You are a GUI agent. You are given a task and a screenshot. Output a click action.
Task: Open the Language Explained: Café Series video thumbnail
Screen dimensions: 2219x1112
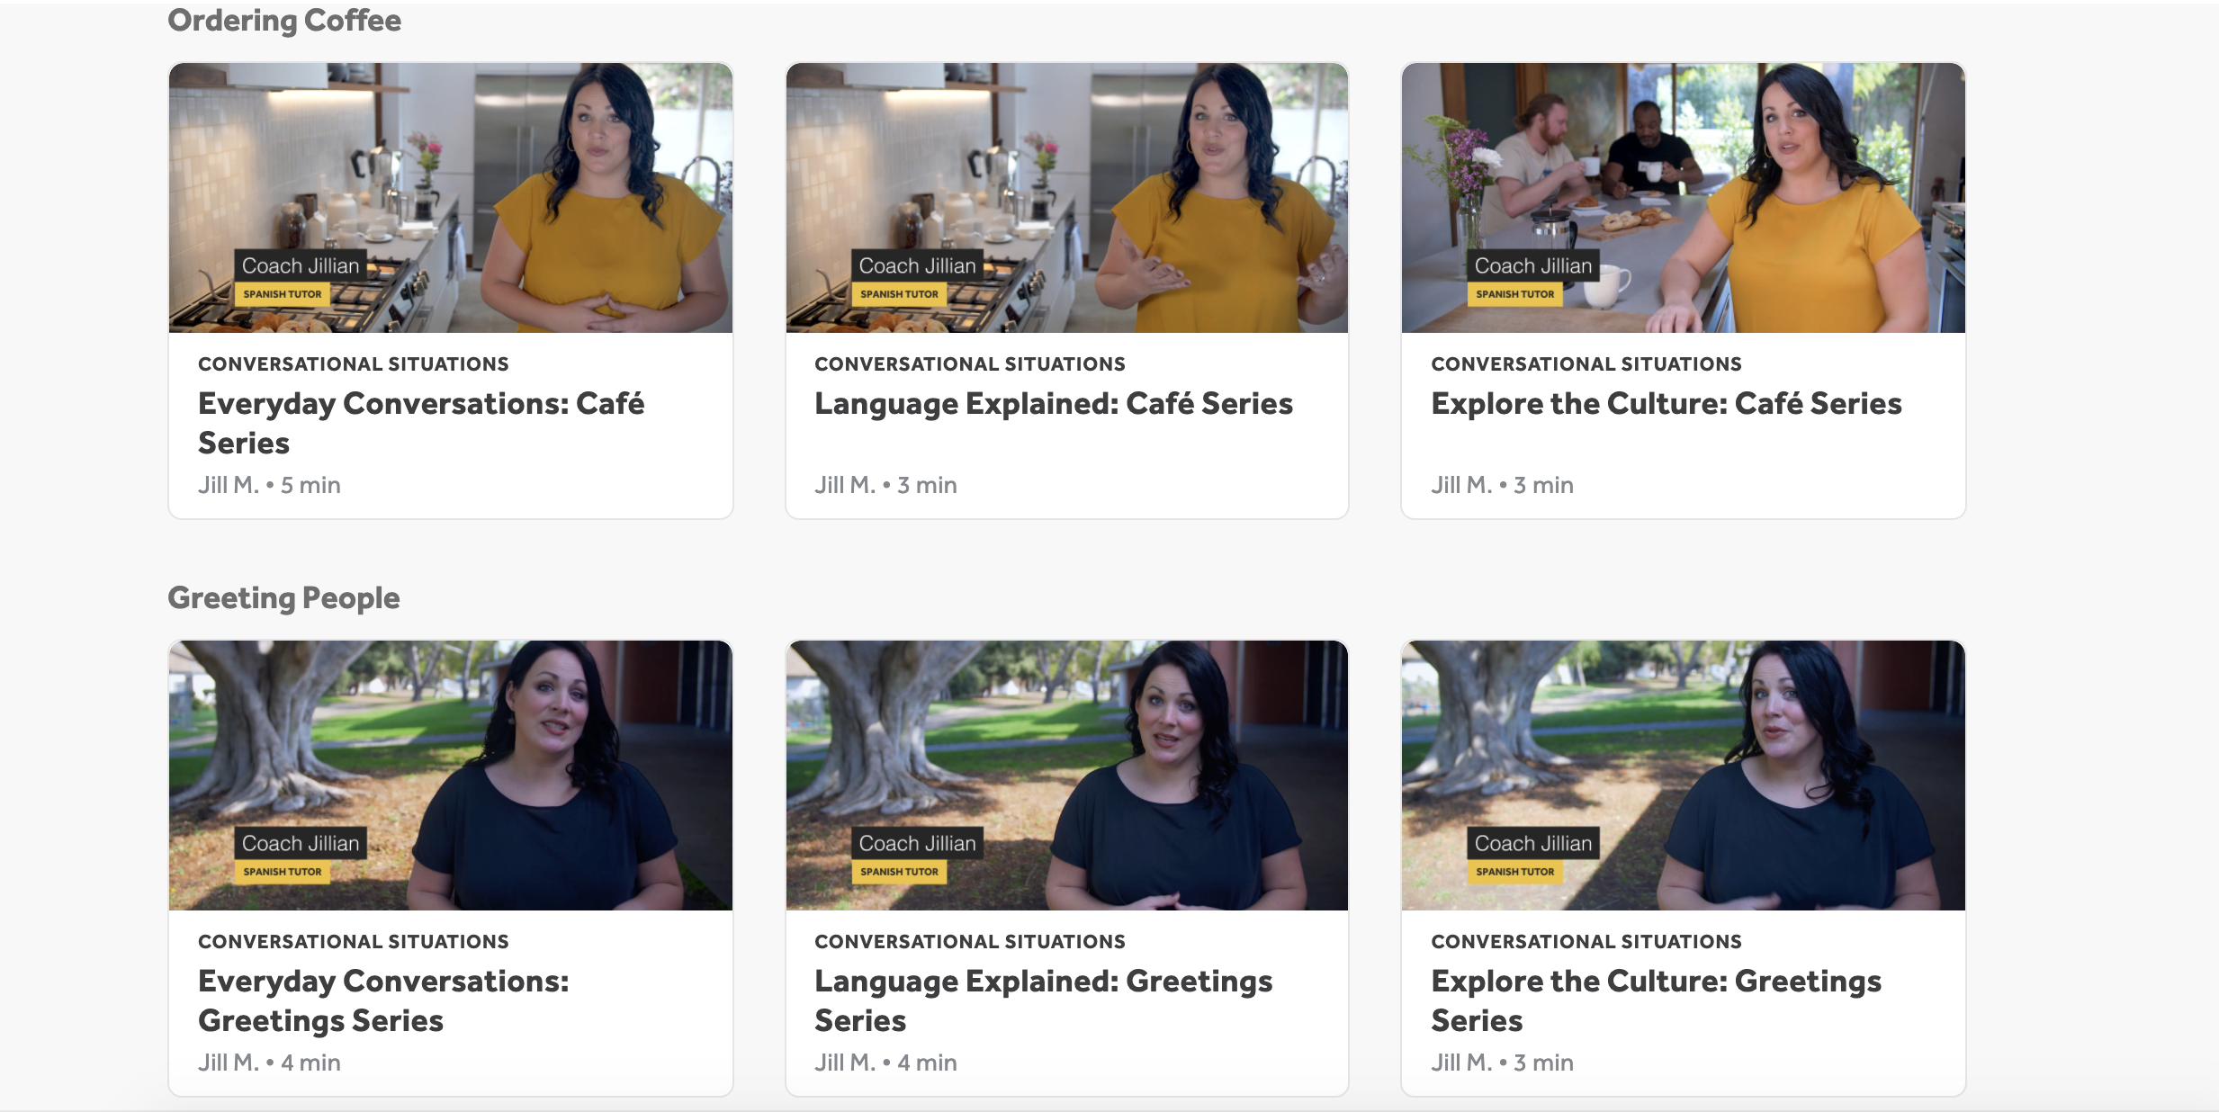pos(1067,198)
